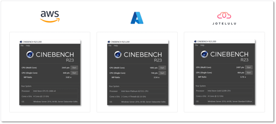The image size is (276, 124).
Task: Click OS field showing Server Standard Edition
Action: (230, 101)
